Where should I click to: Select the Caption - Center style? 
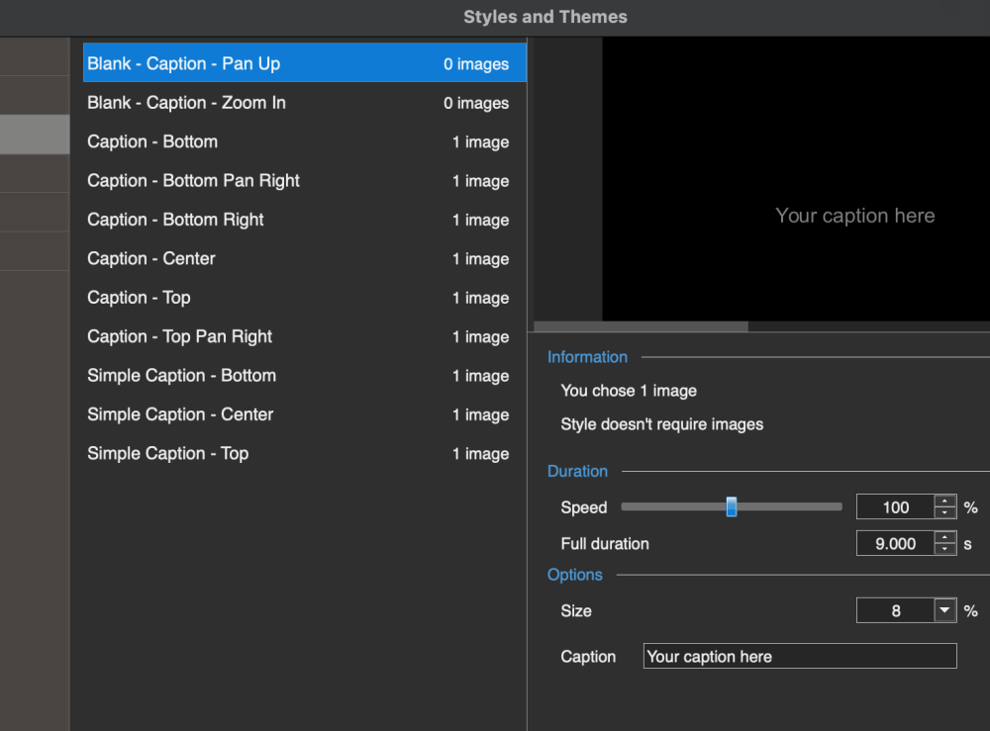coord(297,259)
